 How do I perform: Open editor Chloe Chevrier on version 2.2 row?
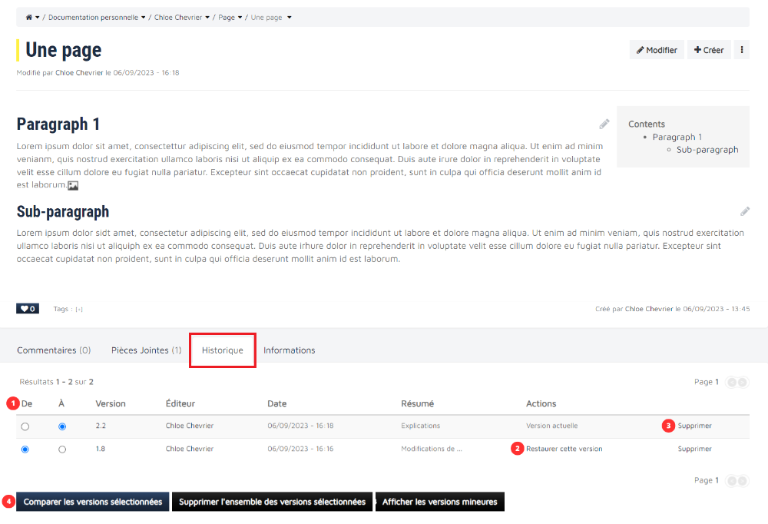point(190,426)
